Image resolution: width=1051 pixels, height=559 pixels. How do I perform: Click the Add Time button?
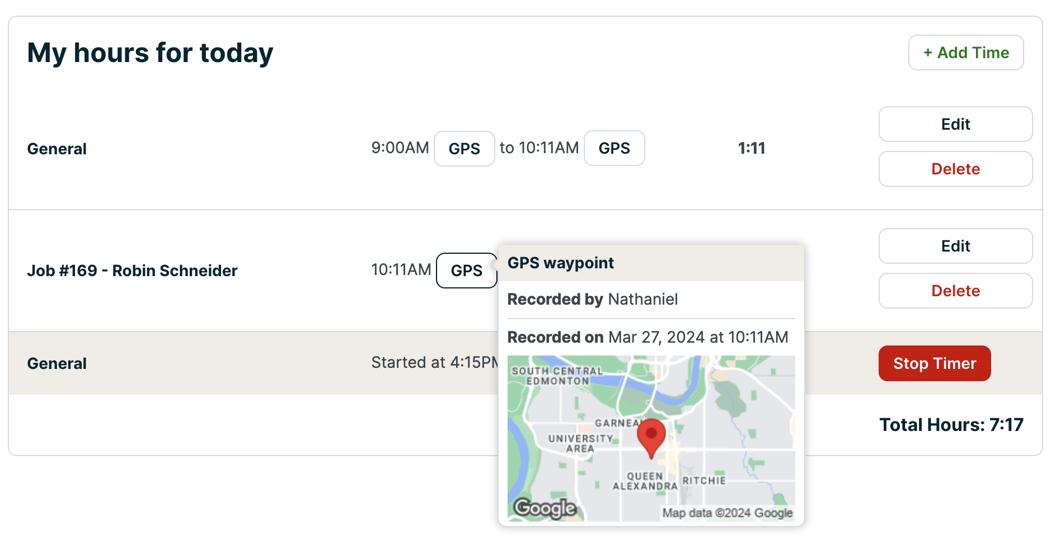965,53
